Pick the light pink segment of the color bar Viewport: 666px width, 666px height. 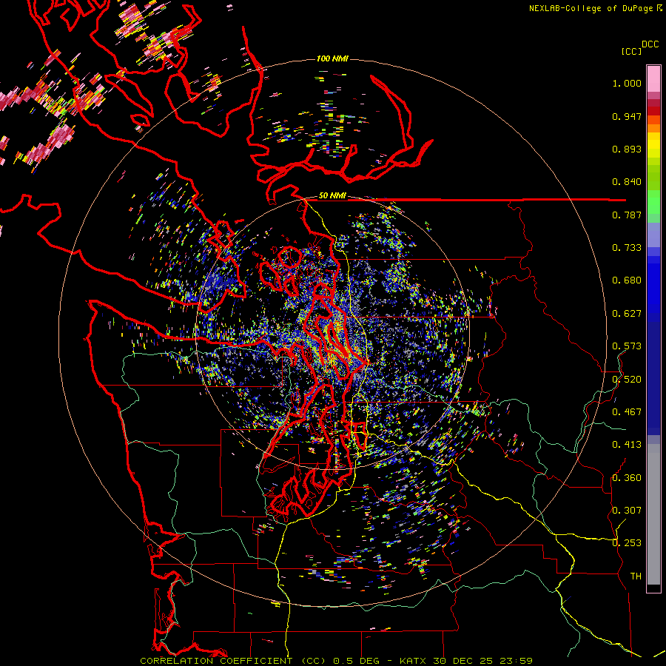pyautogui.click(x=653, y=78)
